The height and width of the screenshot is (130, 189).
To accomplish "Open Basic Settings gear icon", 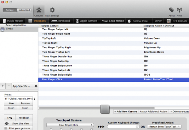I will point(52,11).
